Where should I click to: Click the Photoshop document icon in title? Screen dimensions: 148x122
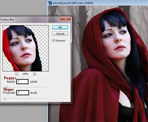pos(50,3)
